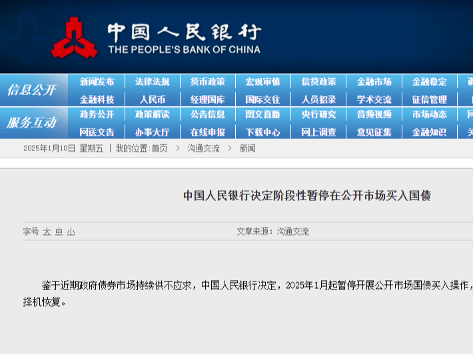Open the 宏观审慎 menu item
The image size is (473, 354).
point(262,82)
